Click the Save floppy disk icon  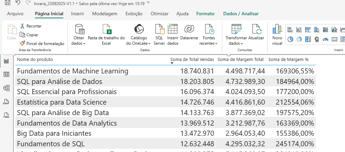pos(7,3)
